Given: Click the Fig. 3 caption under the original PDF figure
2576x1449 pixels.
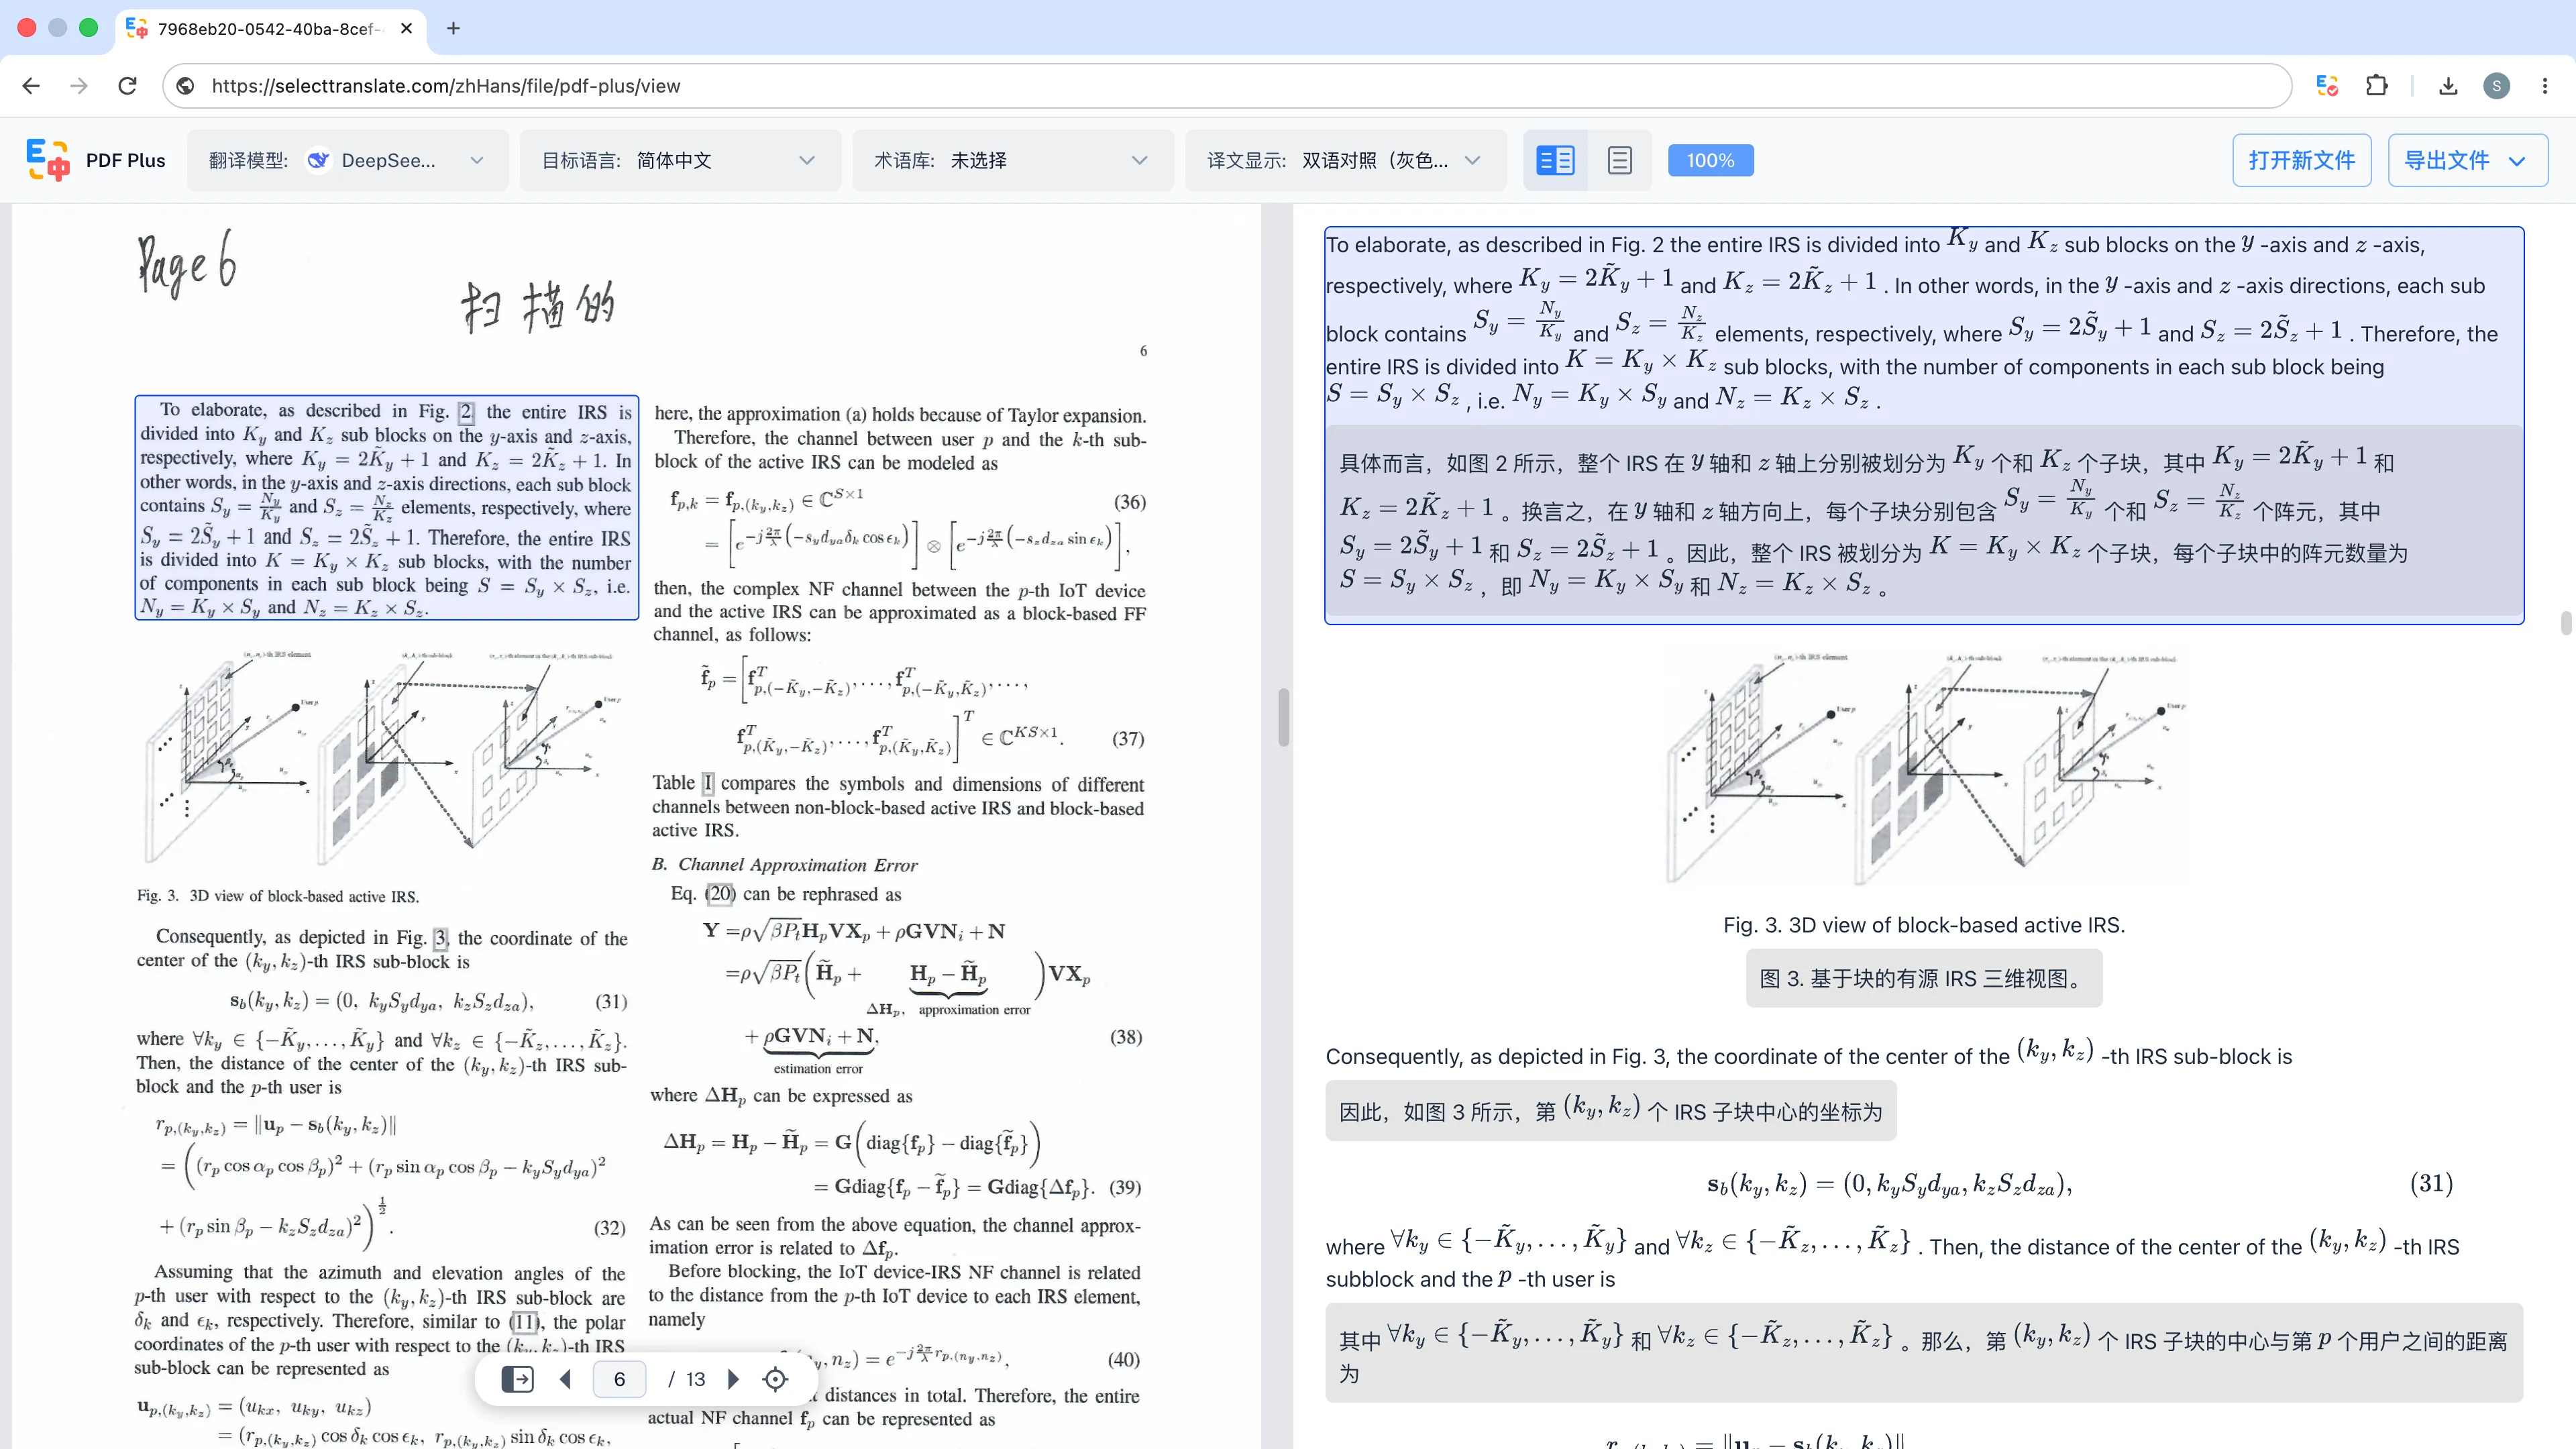Looking at the screenshot, I should point(278,896).
